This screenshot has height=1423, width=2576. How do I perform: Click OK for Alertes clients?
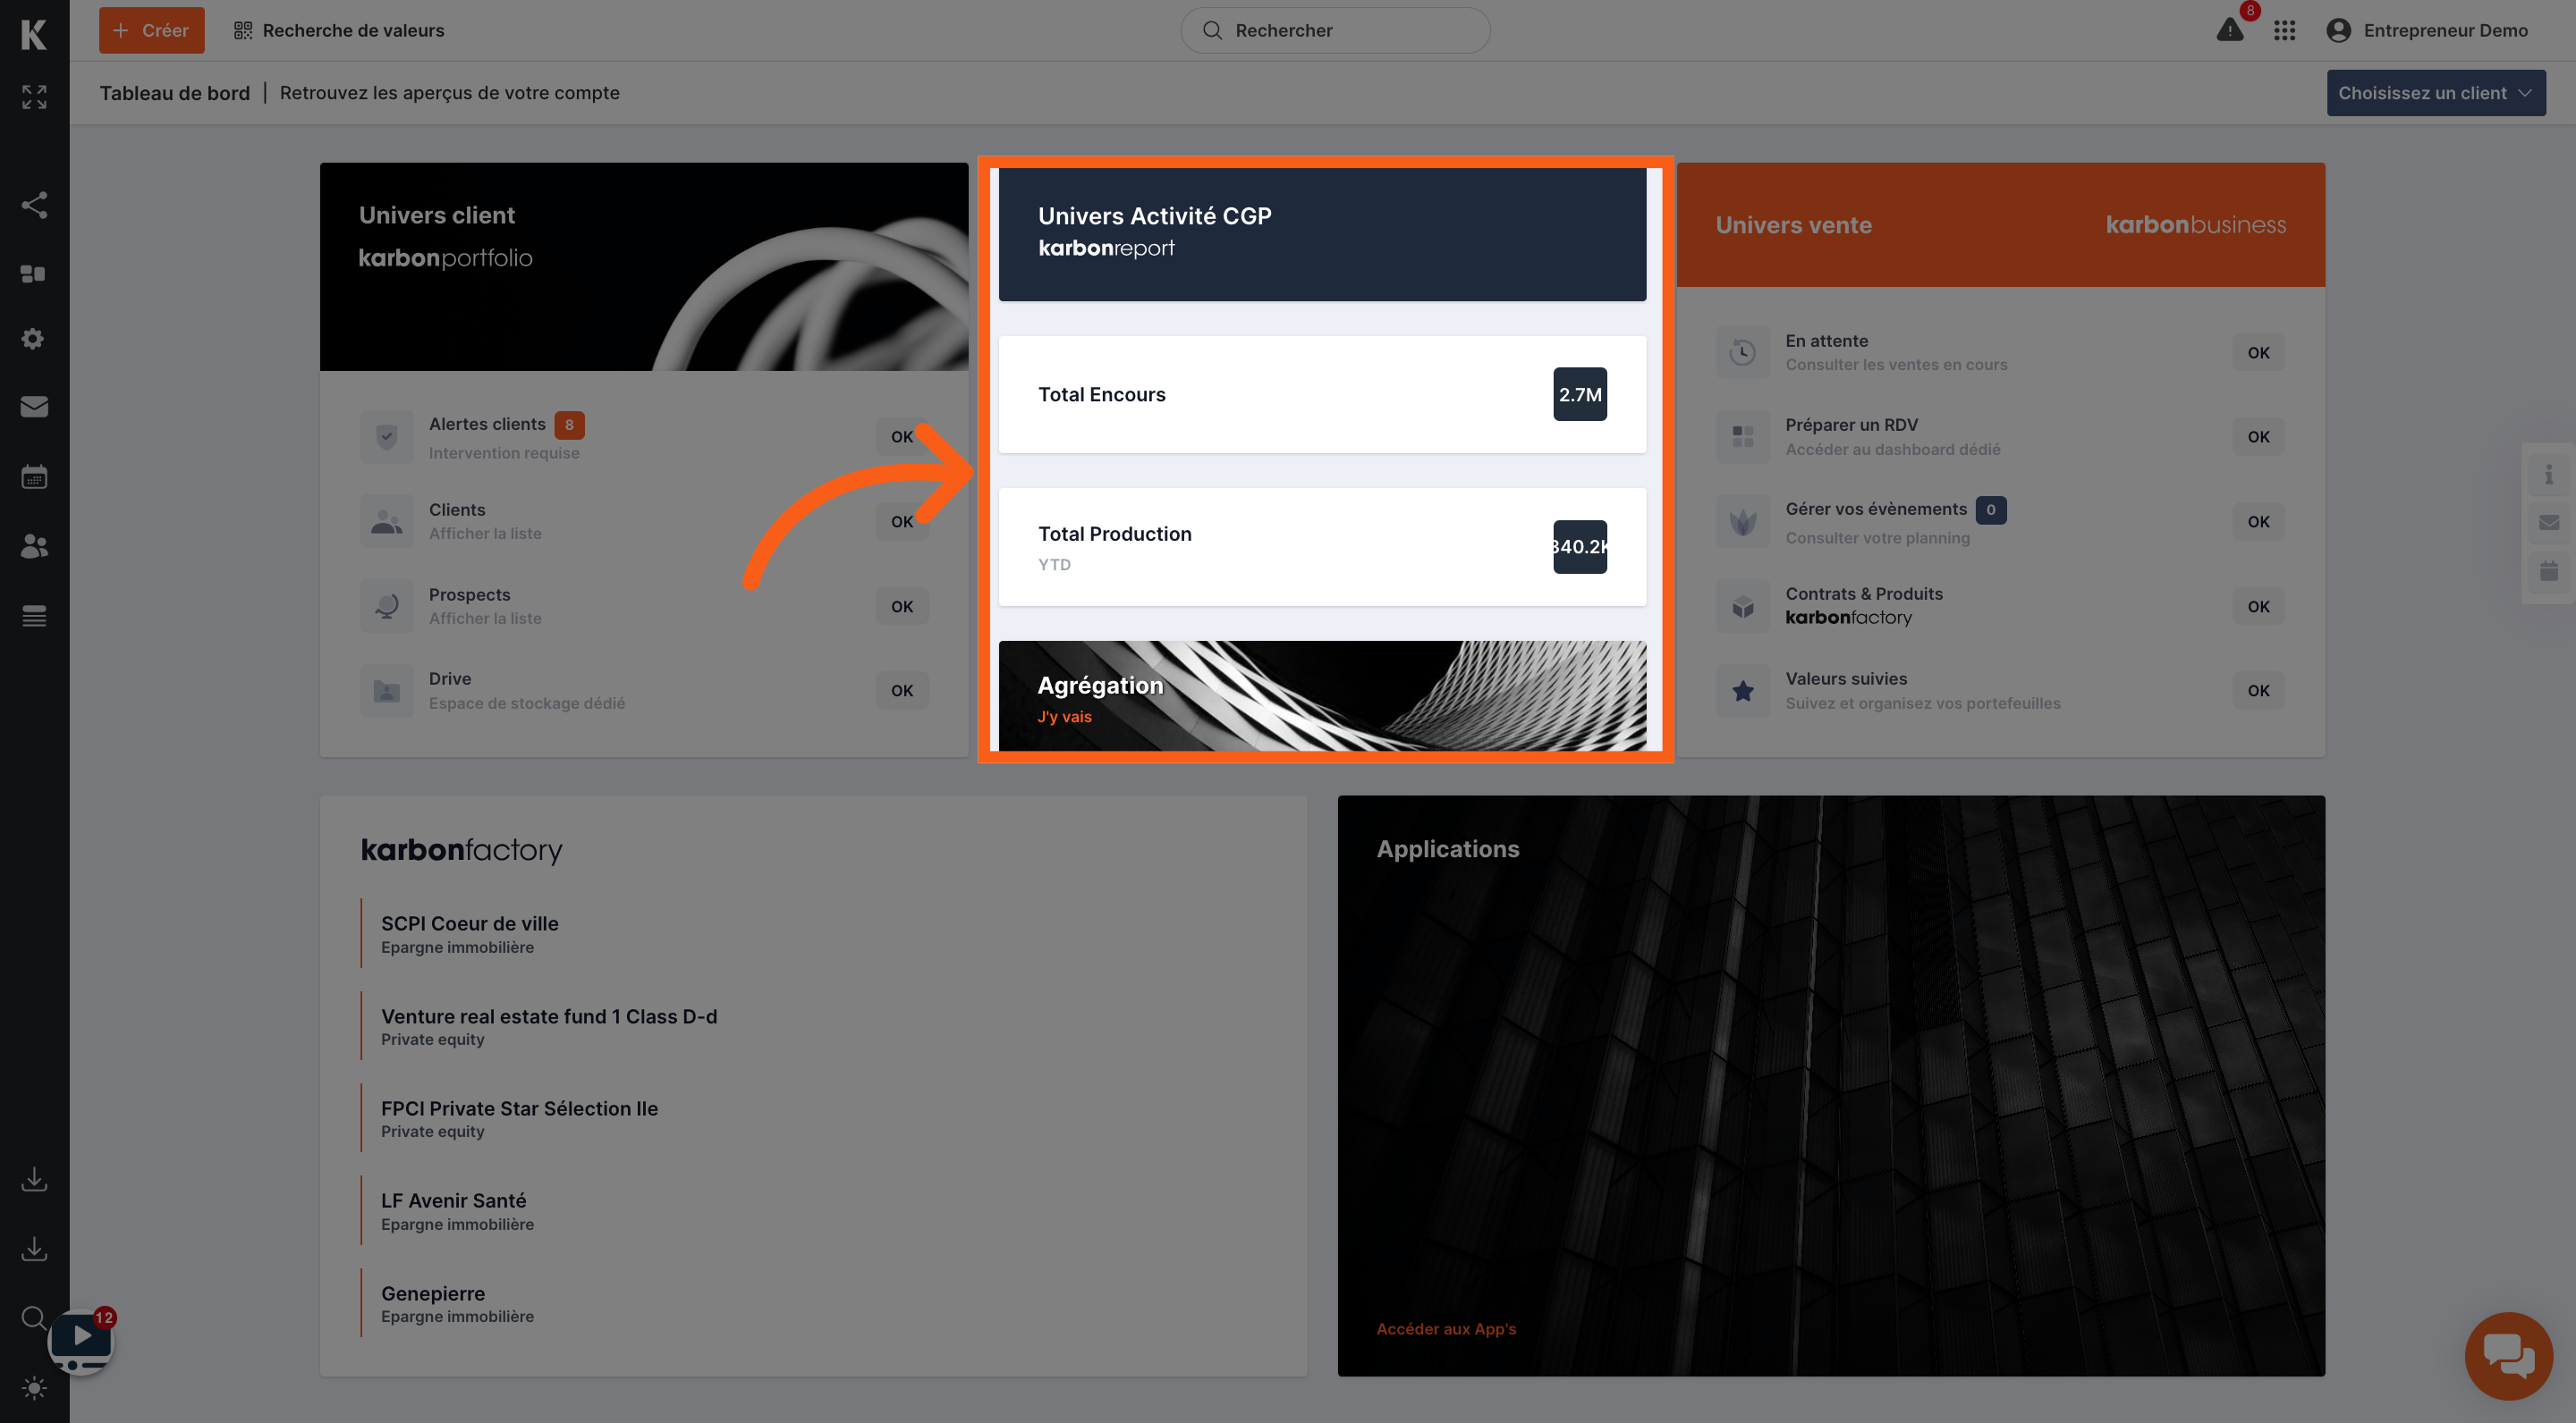pos(902,437)
